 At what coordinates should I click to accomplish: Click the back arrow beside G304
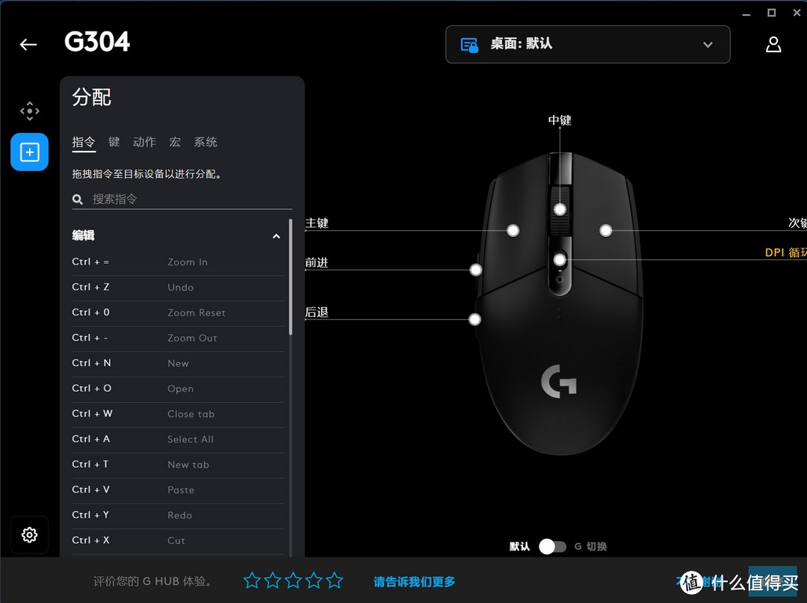tap(28, 44)
